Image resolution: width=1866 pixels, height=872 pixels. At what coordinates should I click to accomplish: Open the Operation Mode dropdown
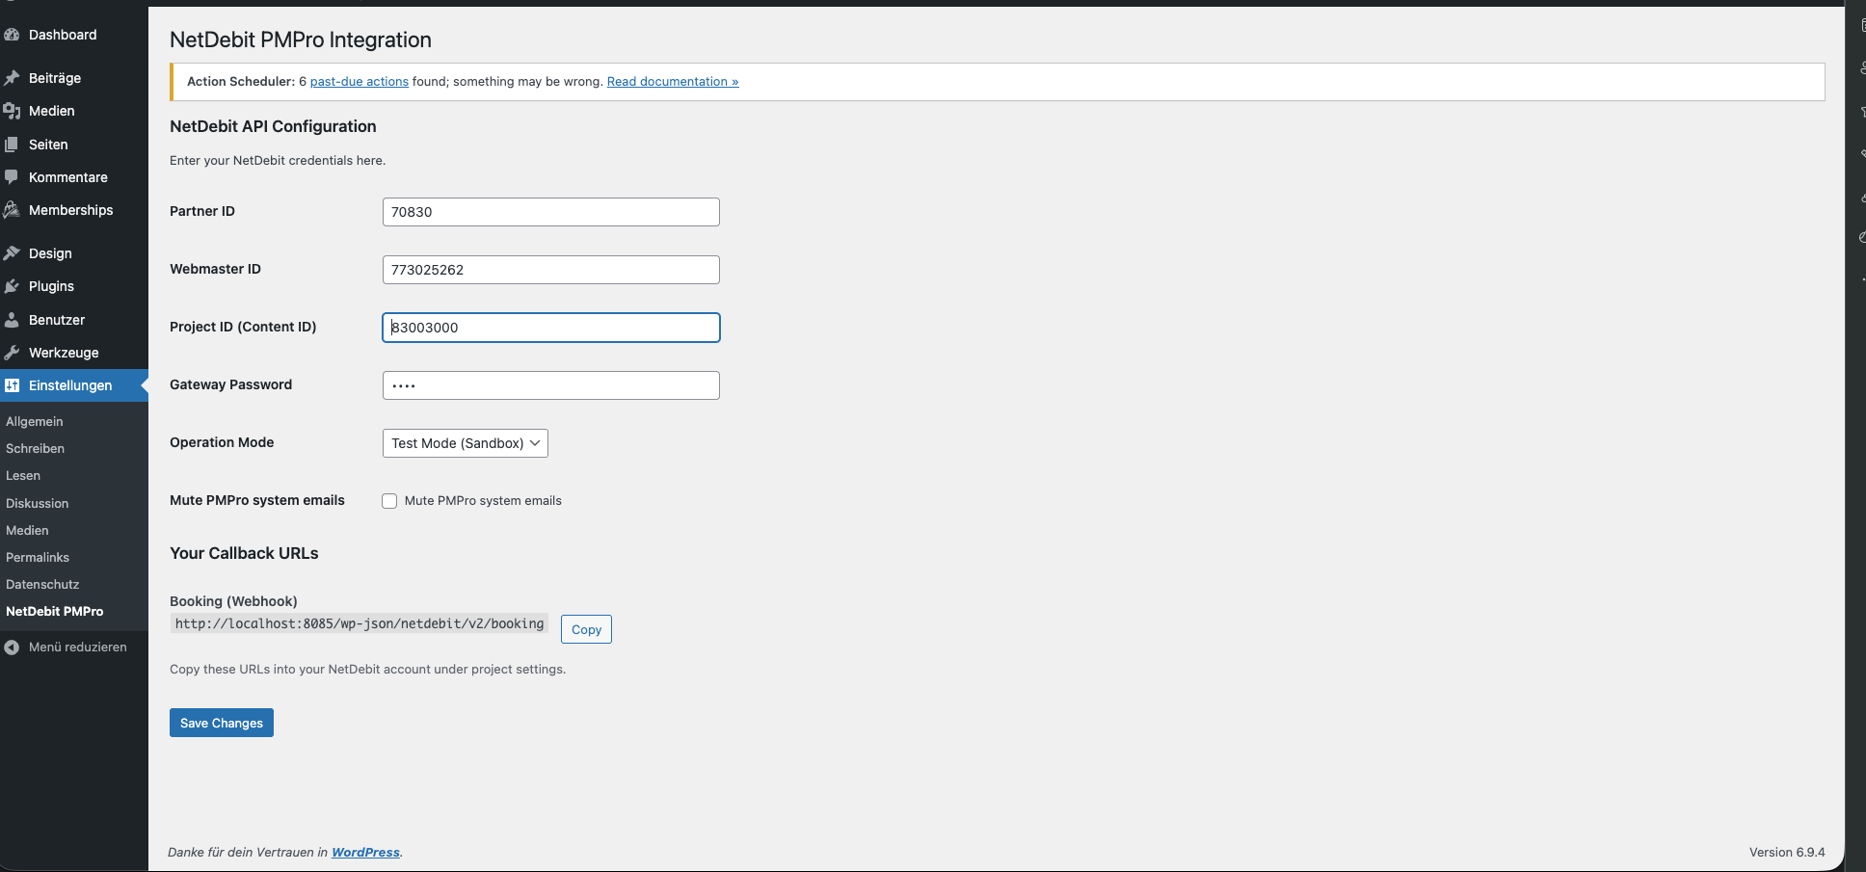point(466,443)
